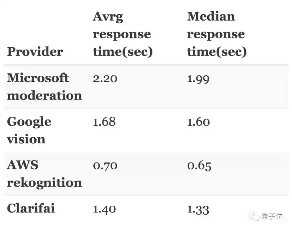Click the word rekognition under AWS

(x=44, y=182)
